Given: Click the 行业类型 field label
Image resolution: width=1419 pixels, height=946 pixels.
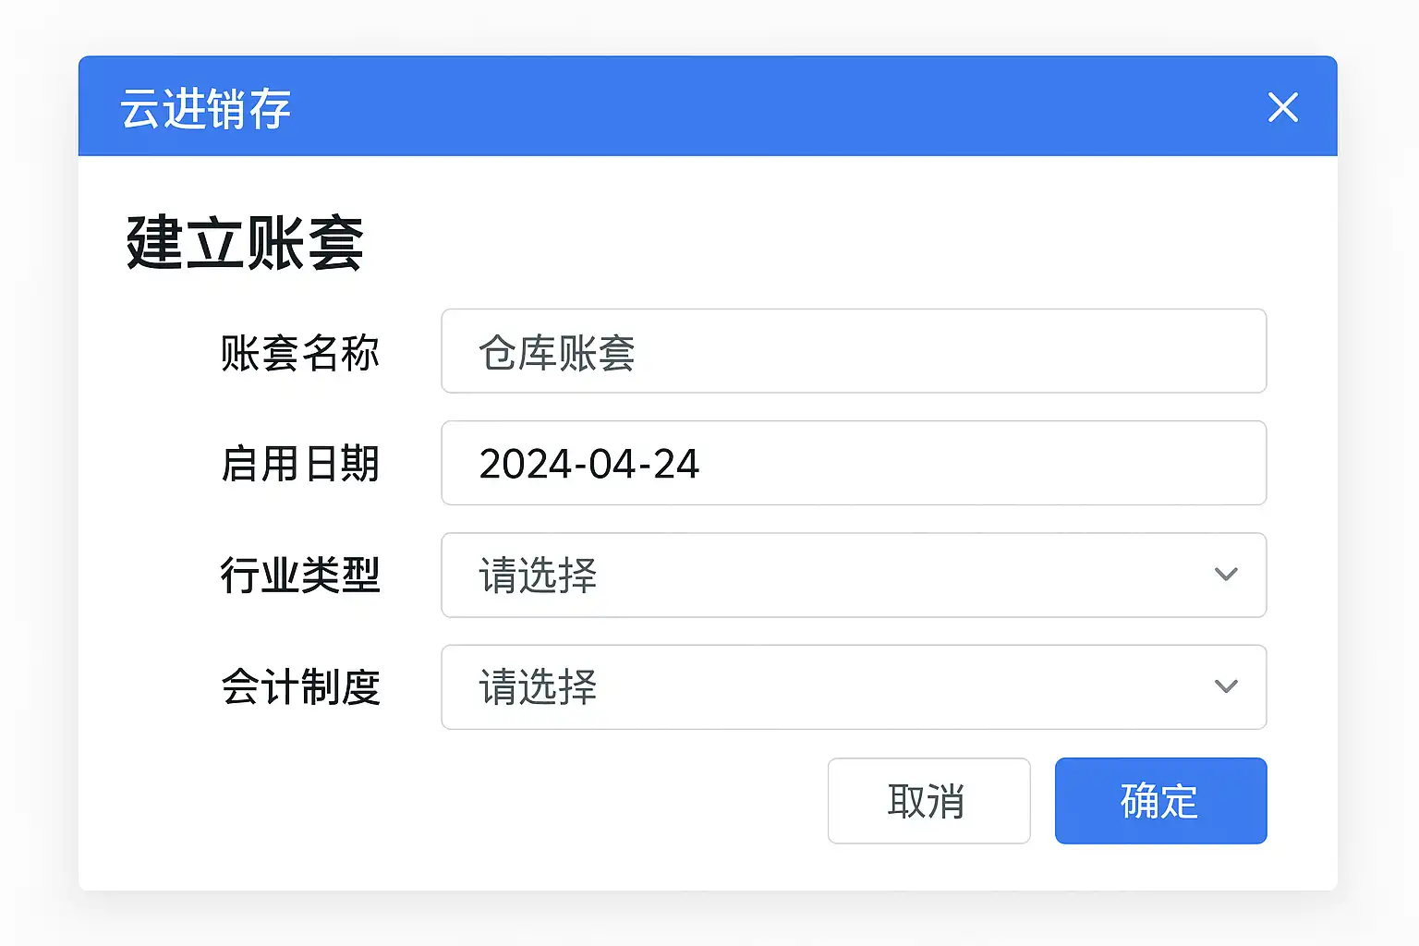Looking at the screenshot, I should coord(300,576).
